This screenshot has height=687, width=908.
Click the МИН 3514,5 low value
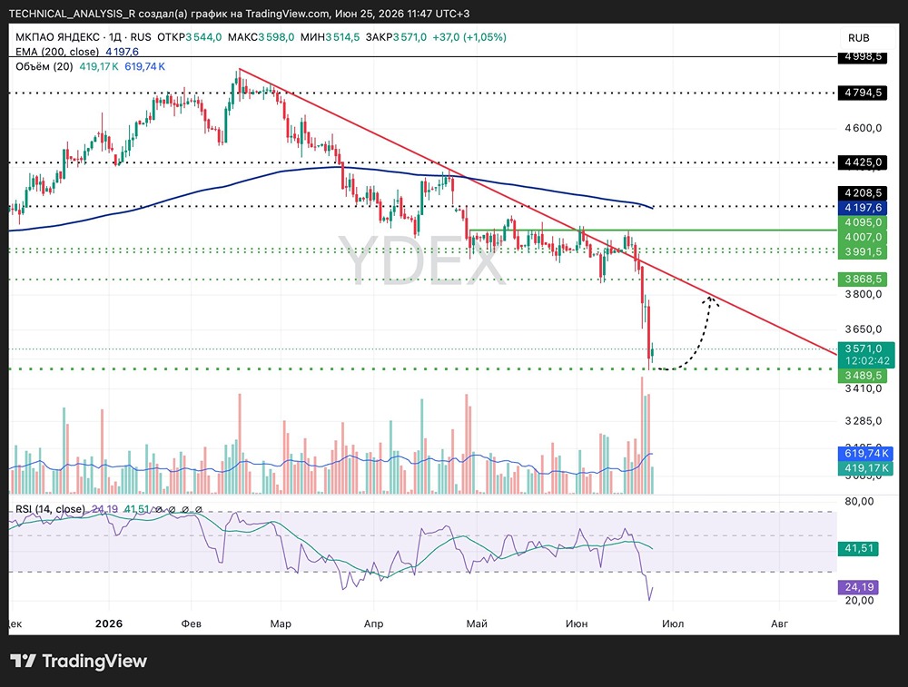point(330,37)
